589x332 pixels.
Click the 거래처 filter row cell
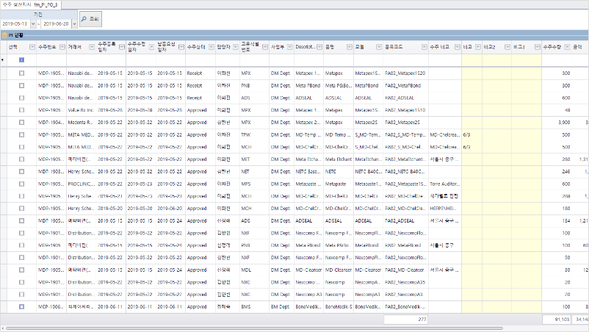(81, 59)
